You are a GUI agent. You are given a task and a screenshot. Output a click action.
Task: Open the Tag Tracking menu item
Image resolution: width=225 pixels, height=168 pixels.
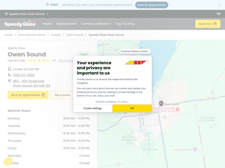pos(125,24)
